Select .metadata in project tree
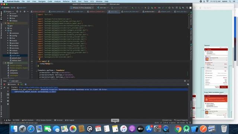Screen dimensions: 238x134 pos(14,73)
